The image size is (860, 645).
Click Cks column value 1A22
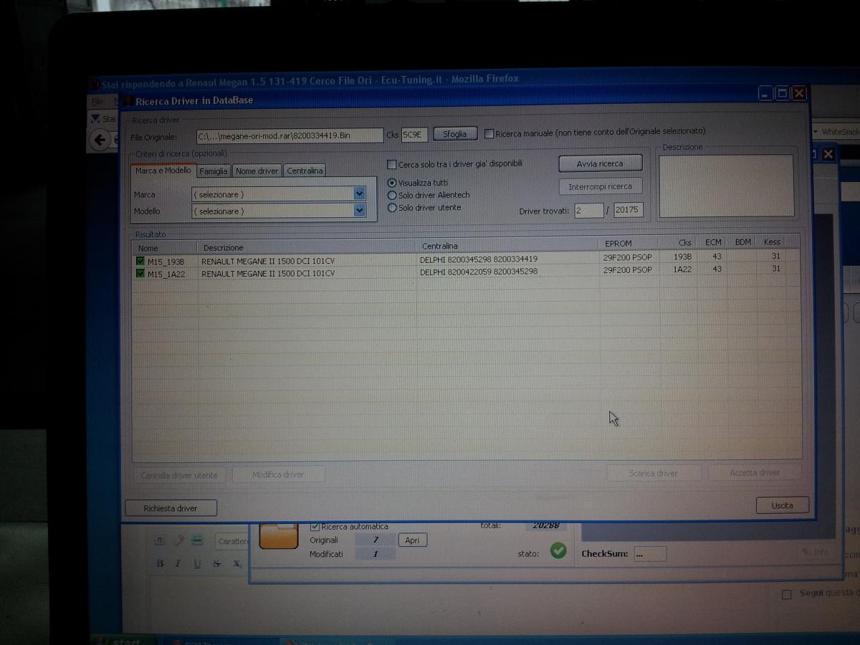[683, 269]
